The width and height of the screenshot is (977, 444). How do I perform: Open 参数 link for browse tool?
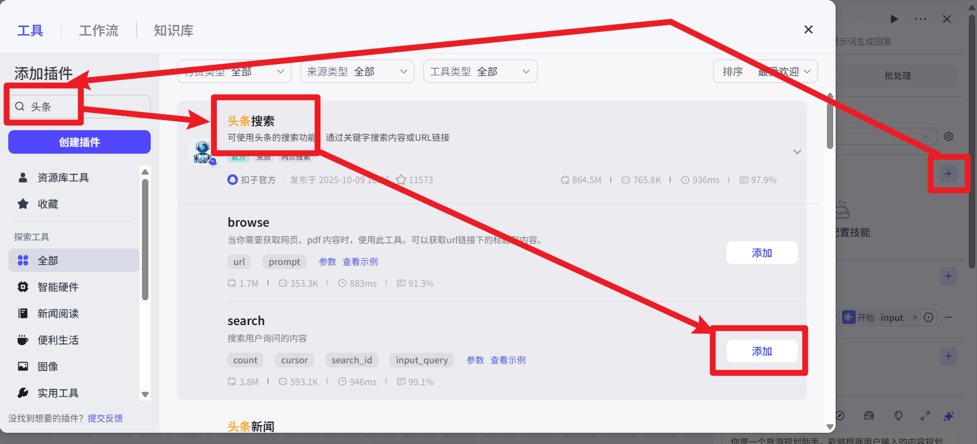click(x=327, y=261)
